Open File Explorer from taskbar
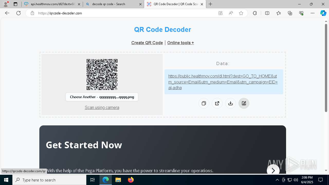Image resolution: width=329 pixels, height=185 pixels. (x=118, y=180)
